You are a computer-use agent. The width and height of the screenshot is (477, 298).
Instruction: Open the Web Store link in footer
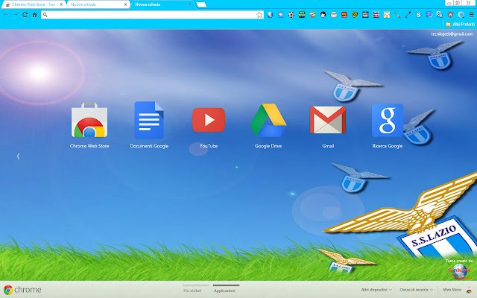[452, 290]
